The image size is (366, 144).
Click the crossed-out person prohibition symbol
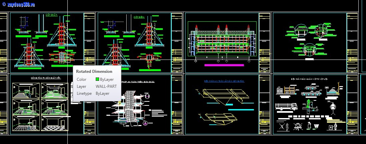click(282, 126)
